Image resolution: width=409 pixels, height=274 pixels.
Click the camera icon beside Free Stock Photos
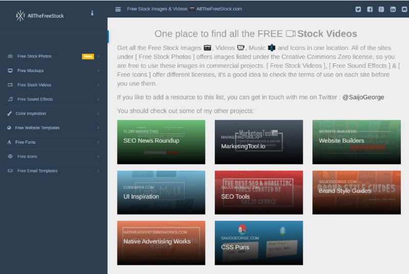[x=10, y=56]
